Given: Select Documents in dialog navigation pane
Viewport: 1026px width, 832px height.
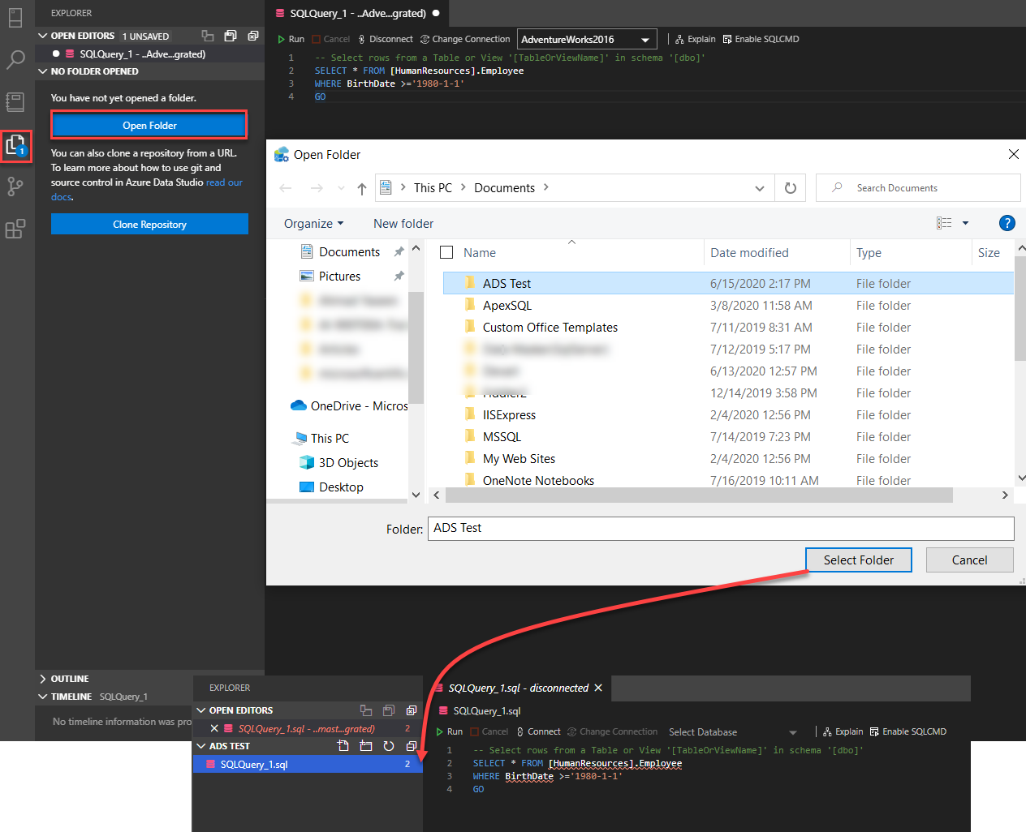Looking at the screenshot, I should [x=349, y=252].
